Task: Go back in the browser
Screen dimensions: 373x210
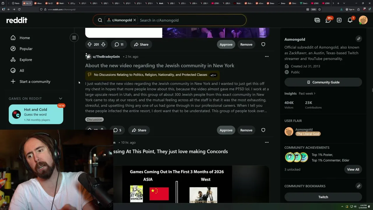Action: coord(9,9)
